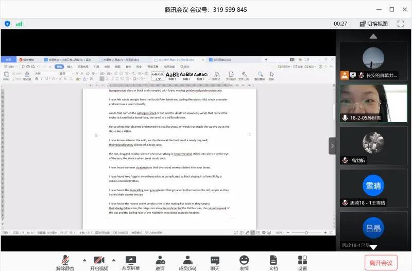Select 孙世雪's video thumbnail
This screenshot has height=271, width=412.
point(373,103)
